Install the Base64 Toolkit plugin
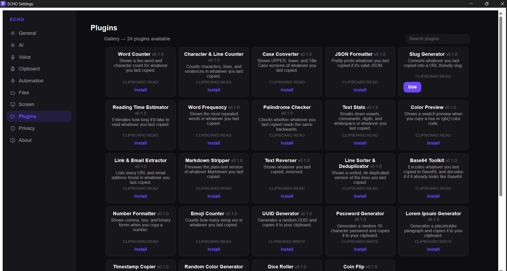This screenshot has height=271, width=507. 433,196
